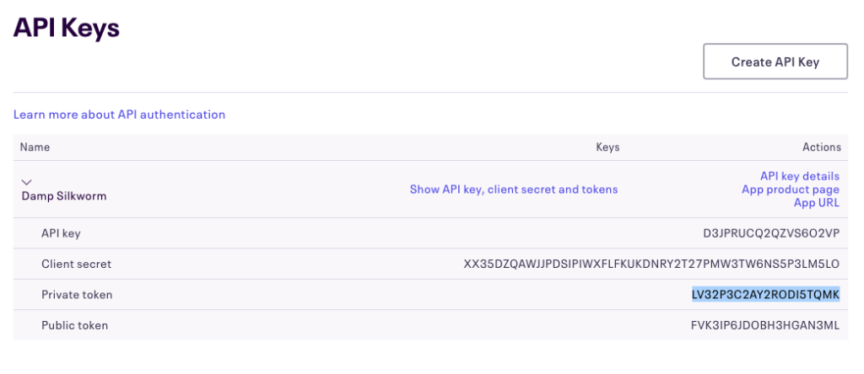The width and height of the screenshot is (864, 374).
Task: Show API key, client secret and tokens
Action: pos(514,190)
